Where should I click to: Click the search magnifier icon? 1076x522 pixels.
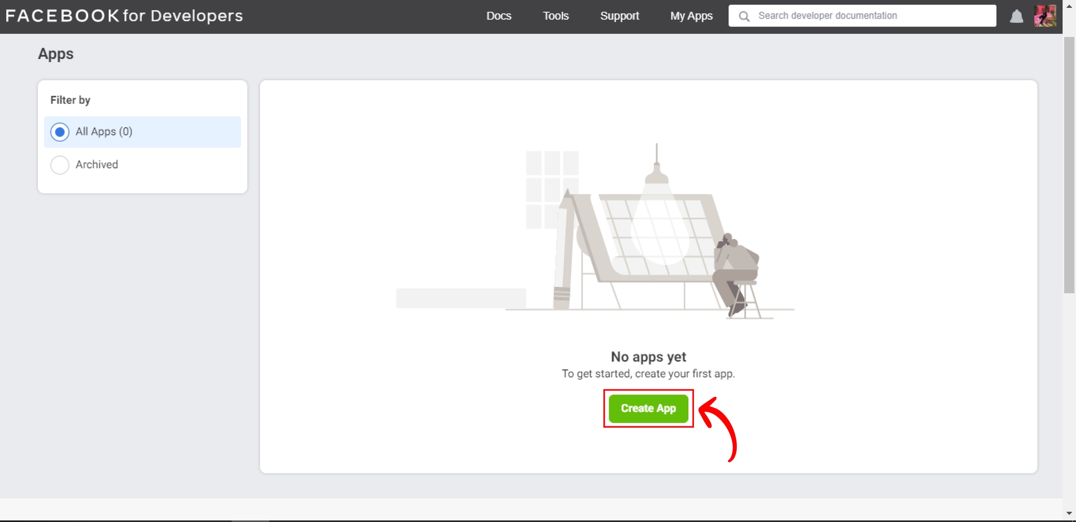[x=744, y=16]
